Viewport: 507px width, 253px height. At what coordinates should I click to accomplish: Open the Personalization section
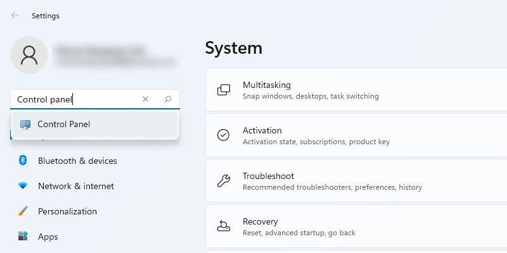coord(67,211)
